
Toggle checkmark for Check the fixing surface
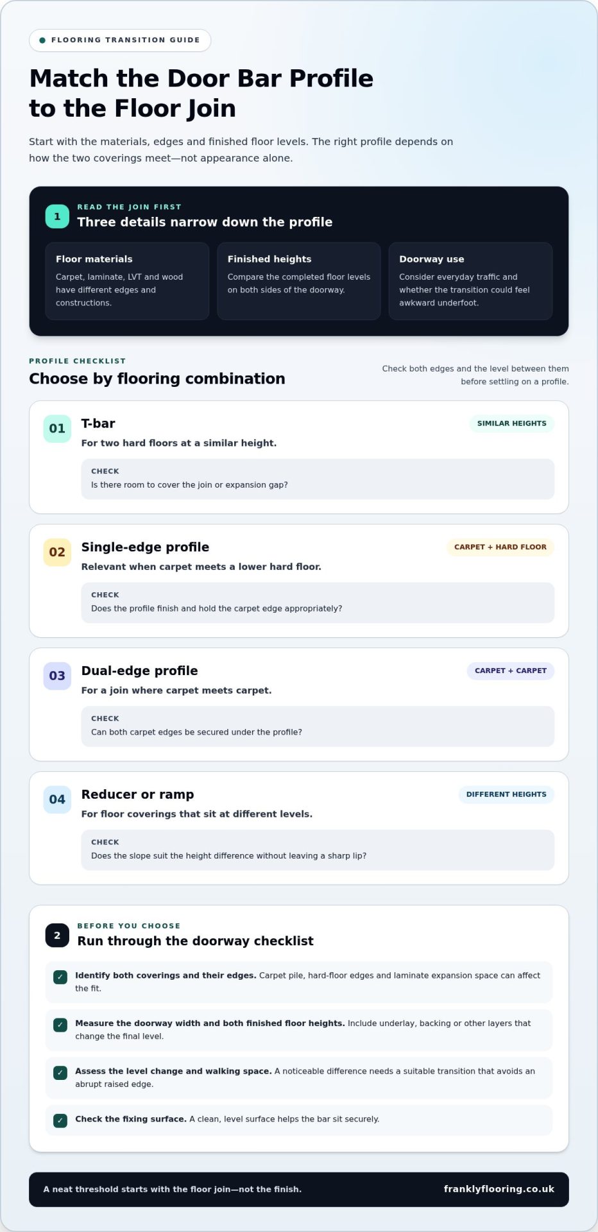coord(60,1120)
